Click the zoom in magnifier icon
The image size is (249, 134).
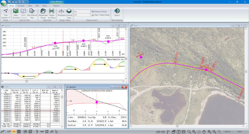(x=209, y=132)
